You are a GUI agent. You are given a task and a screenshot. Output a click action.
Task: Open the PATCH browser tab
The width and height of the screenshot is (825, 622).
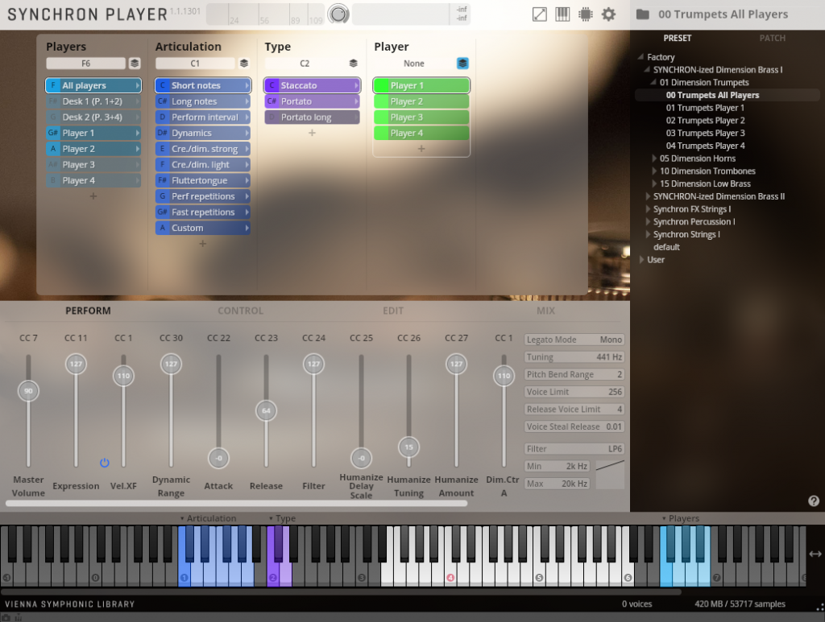pyautogui.click(x=773, y=38)
